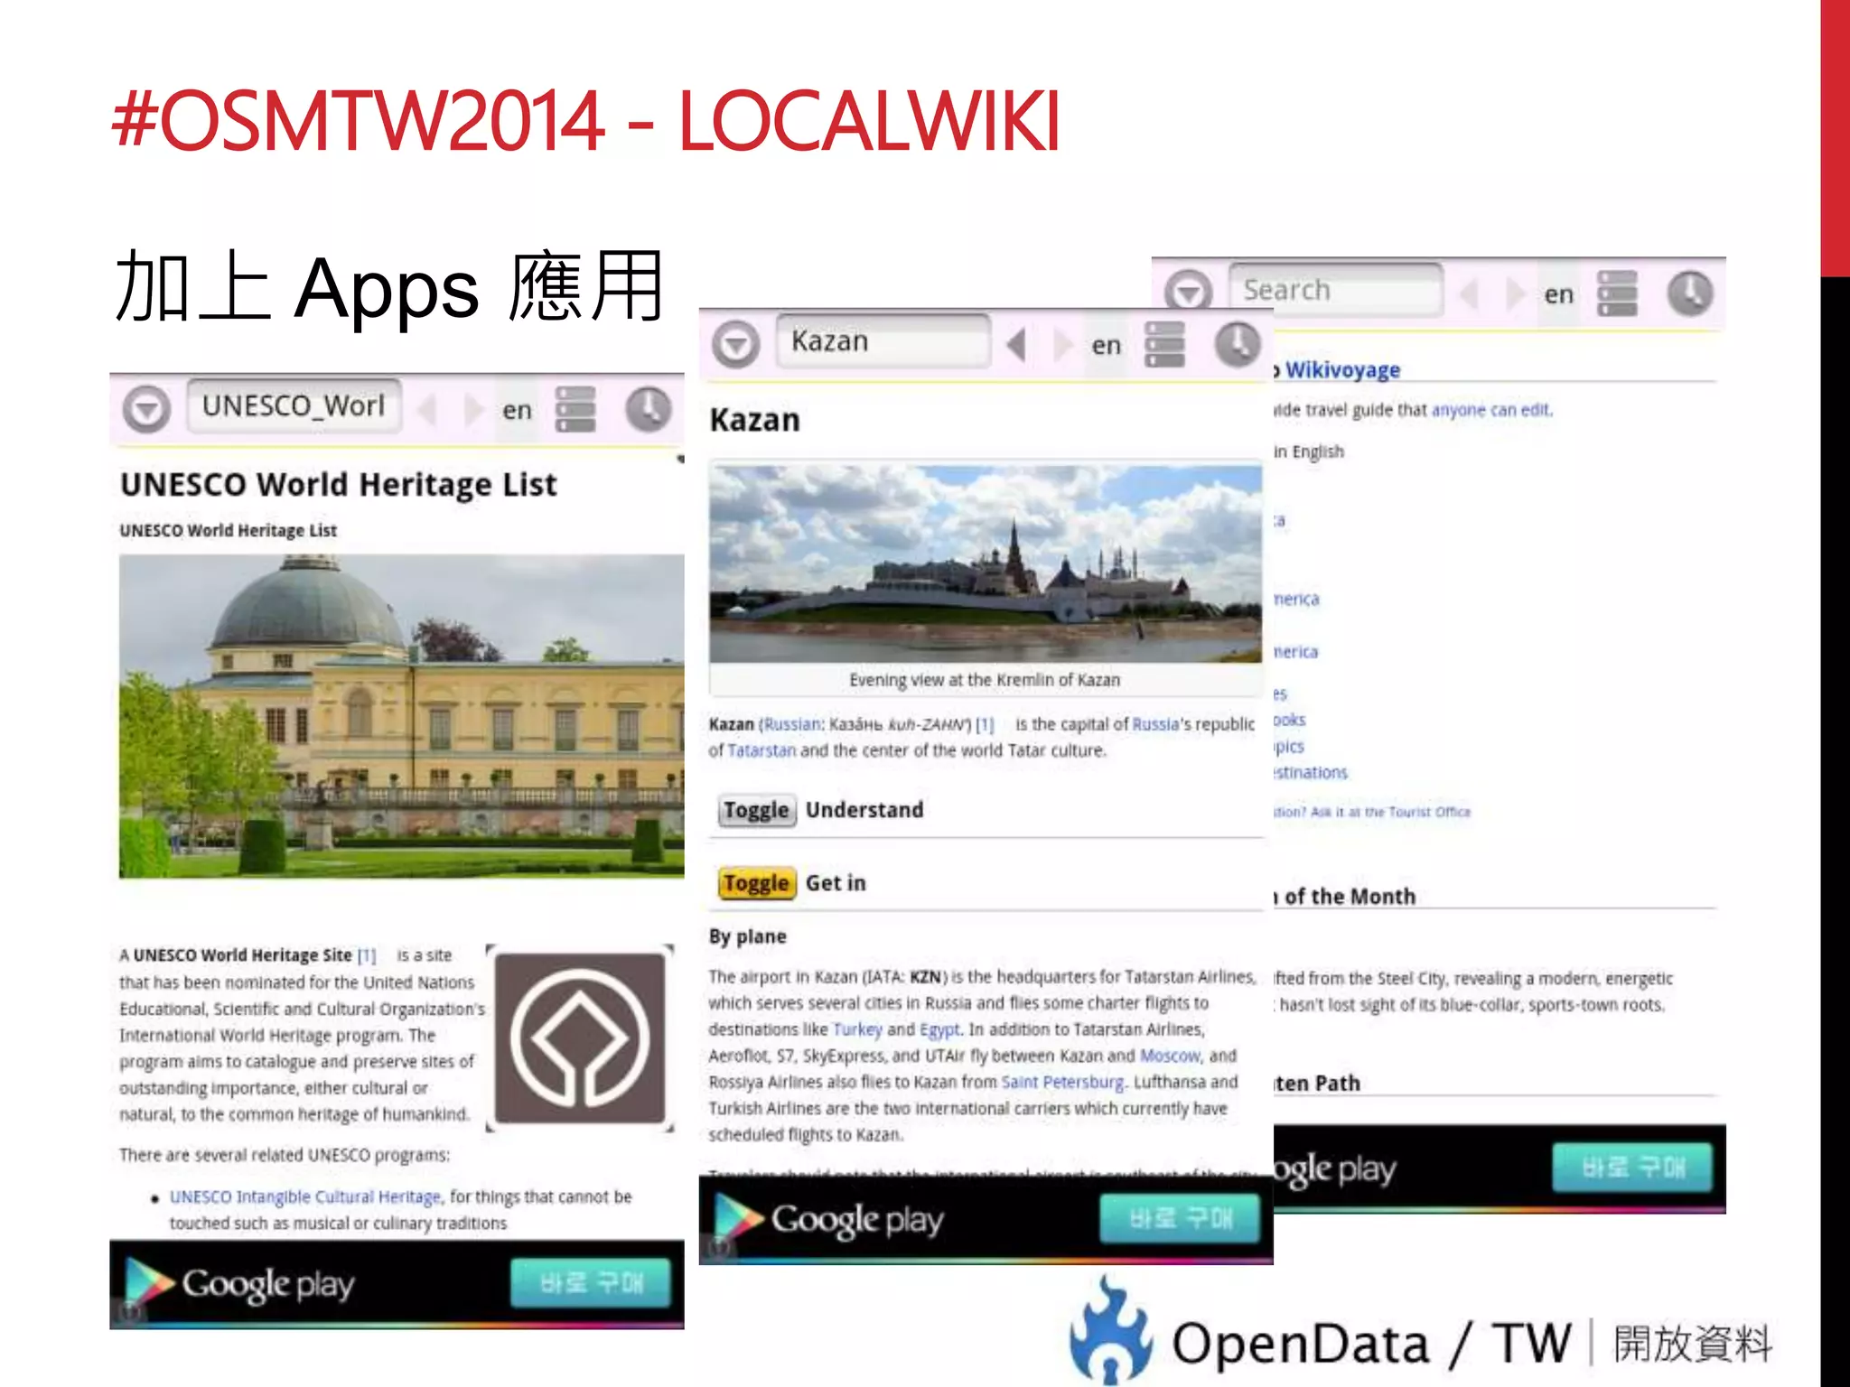Click the World Heritage emblem image

[580, 1038]
